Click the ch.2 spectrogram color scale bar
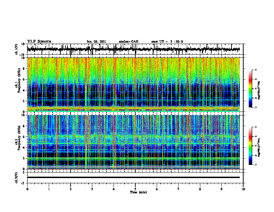This screenshot has height=212, width=274. coord(250,146)
